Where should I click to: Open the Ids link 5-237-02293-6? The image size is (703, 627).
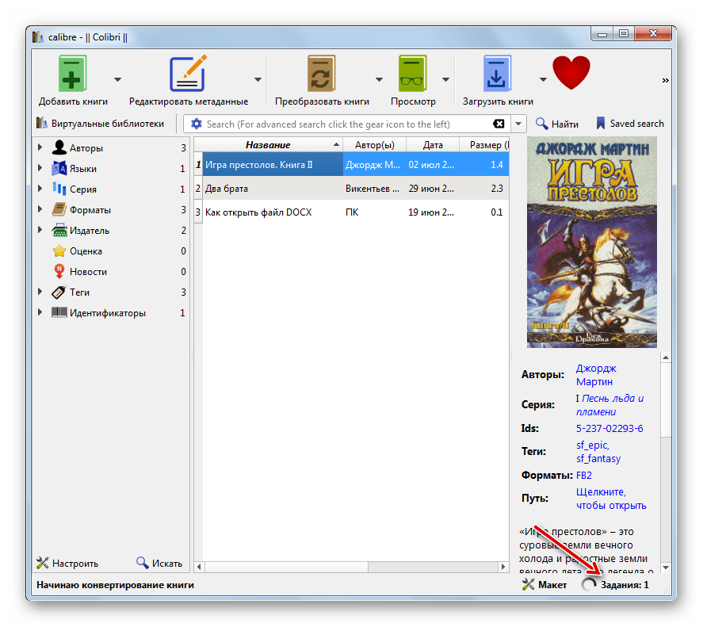click(609, 428)
